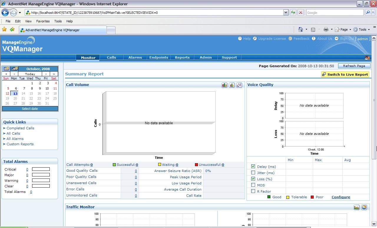377x228 pixels.
Task: Open the search provider dropdown arrow
Action: point(373,12)
